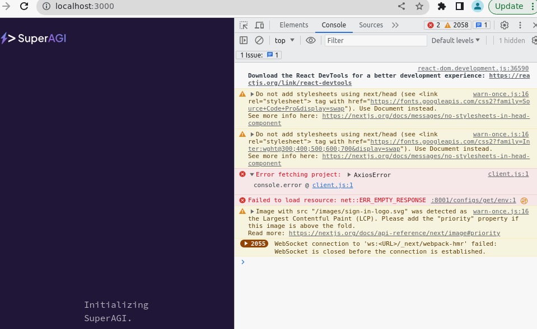Click the inspect element cursor icon
The height and width of the screenshot is (329, 537).
click(x=243, y=25)
